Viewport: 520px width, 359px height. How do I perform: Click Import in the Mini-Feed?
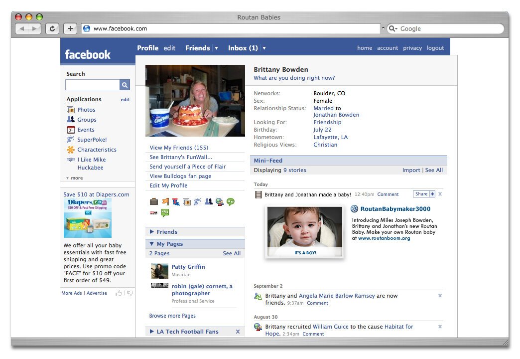411,170
